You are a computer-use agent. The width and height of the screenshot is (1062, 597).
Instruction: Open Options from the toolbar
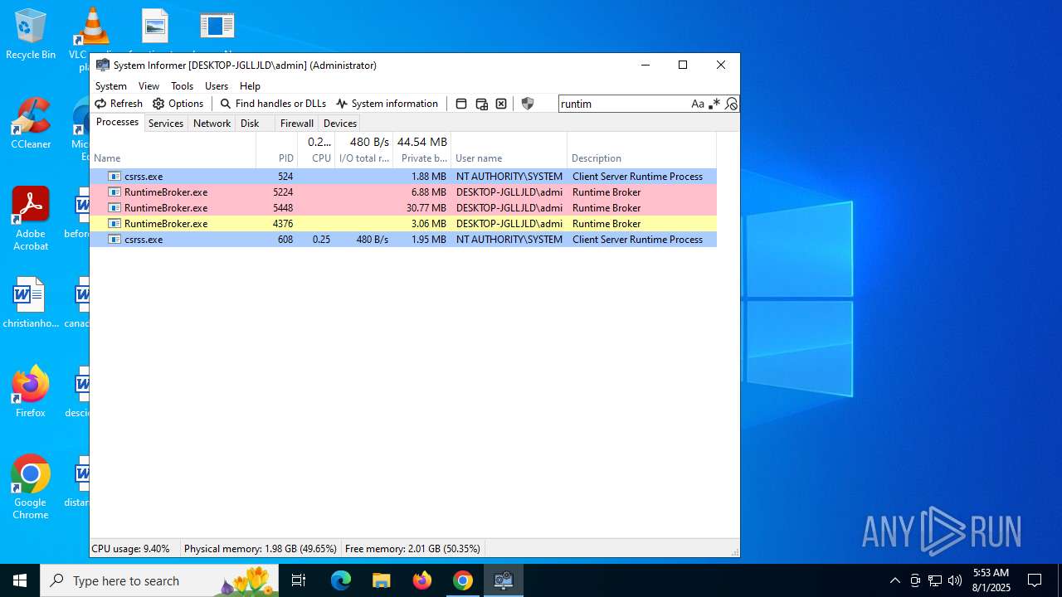click(x=178, y=104)
